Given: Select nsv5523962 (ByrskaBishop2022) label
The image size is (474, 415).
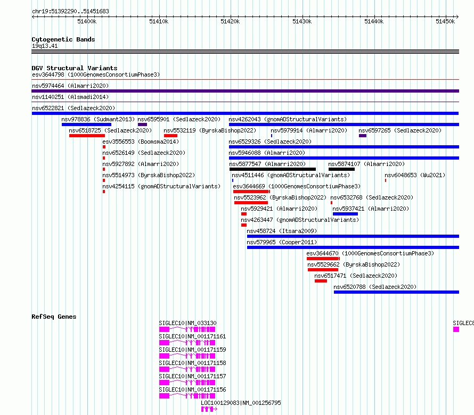Looking at the screenshot, I should [x=280, y=197].
